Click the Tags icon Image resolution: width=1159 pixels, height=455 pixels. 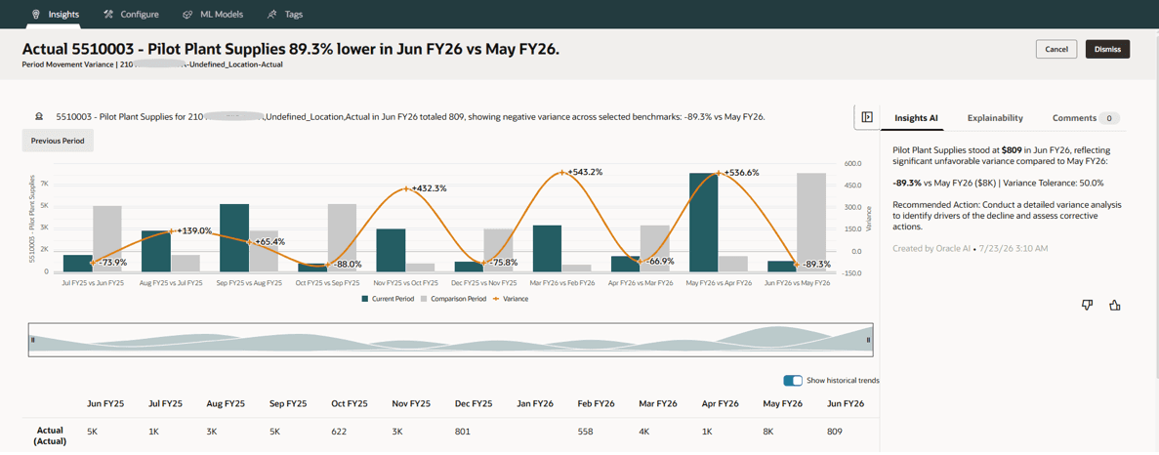(x=272, y=14)
